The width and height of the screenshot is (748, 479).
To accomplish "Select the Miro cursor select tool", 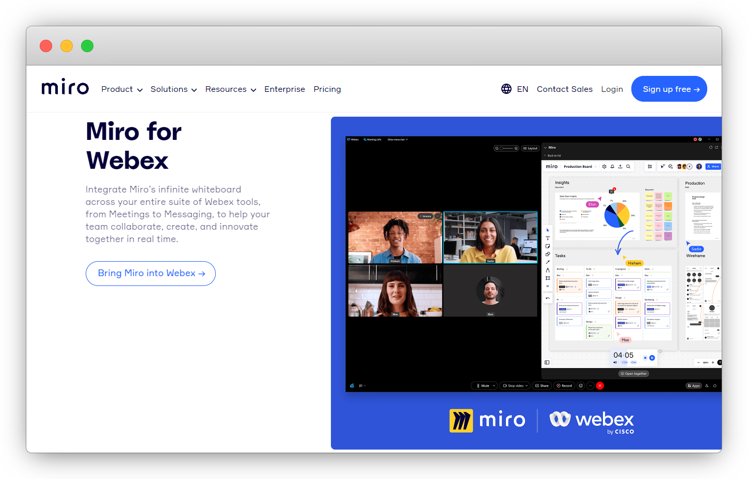I will click(548, 230).
